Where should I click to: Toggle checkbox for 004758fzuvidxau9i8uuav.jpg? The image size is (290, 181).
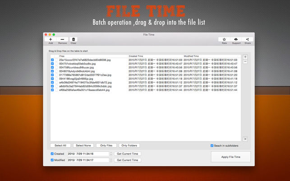click(52, 68)
